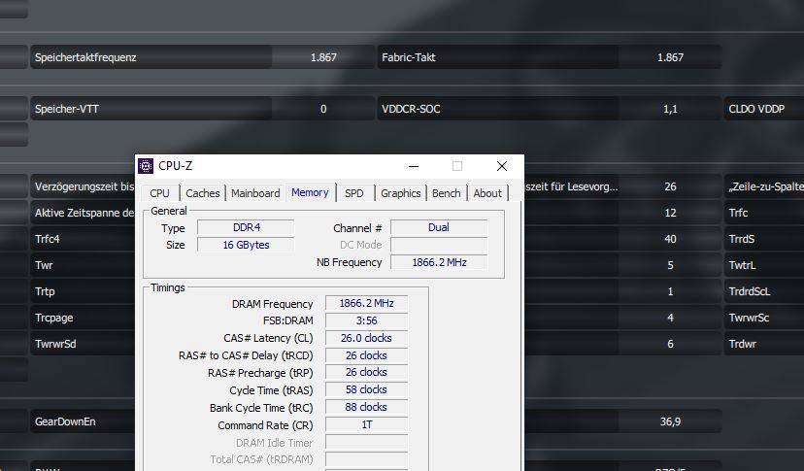Click the „Zeile-zu-Spalte label in background
804x471 pixels.
click(765, 186)
